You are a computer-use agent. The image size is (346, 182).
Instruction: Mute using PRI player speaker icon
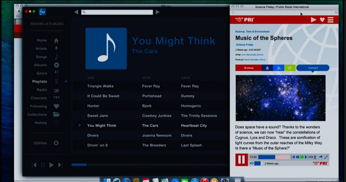(251, 163)
